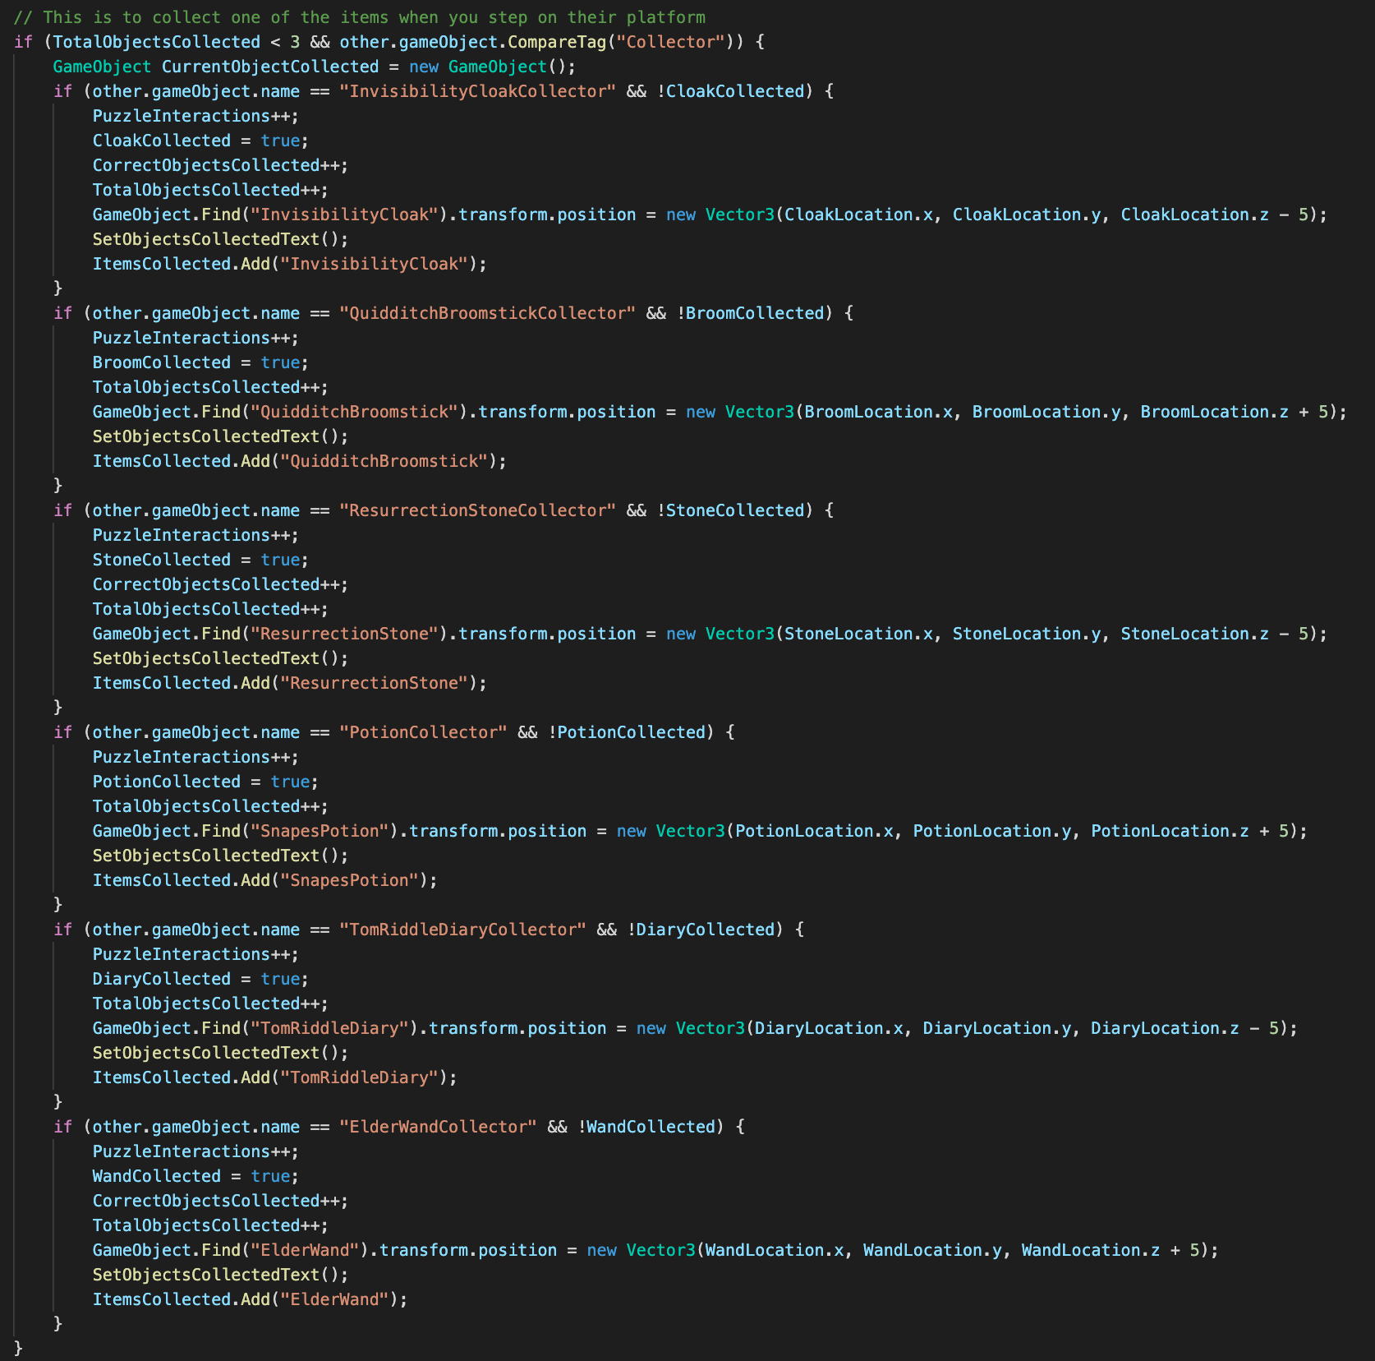This screenshot has height=1361, width=1375.
Task: Click ItemsCollected.Add("InvisibilityCloak") line
Action: pos(290,264)
